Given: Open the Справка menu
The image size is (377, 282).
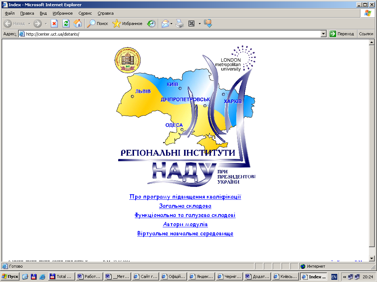Looking at the screenshot, I should tap(106, 13).
